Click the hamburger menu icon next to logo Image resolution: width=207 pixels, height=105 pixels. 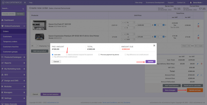[25, 2]
